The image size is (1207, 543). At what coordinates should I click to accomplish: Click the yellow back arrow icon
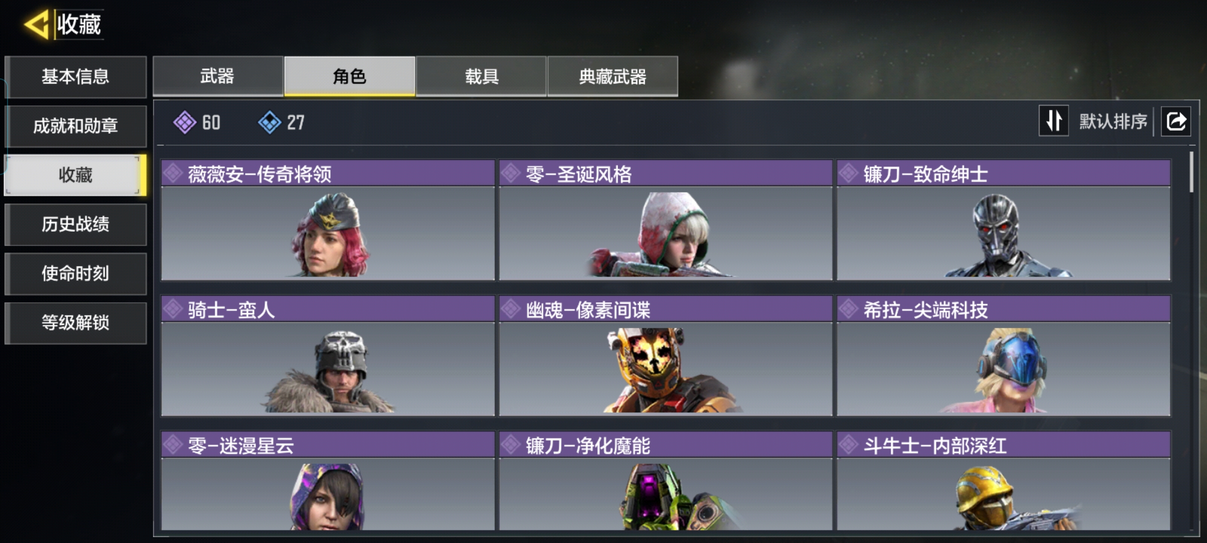point(37,24)
